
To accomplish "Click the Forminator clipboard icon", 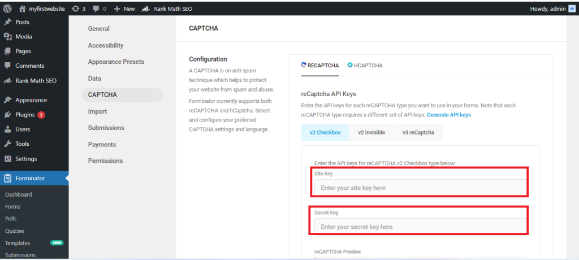I will pos(7,178).
